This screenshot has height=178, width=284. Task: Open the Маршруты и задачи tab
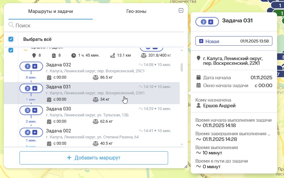pyautogui.click(x=51, y=11)
